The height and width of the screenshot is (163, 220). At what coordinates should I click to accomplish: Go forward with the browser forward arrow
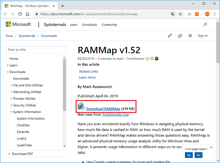pos(13,14)
